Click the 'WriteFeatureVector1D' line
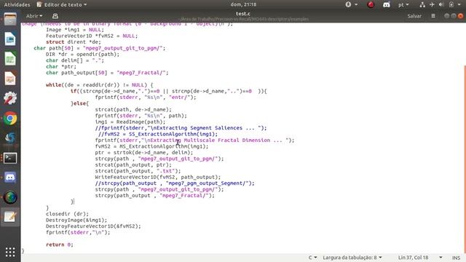 (x=158, y=177)
